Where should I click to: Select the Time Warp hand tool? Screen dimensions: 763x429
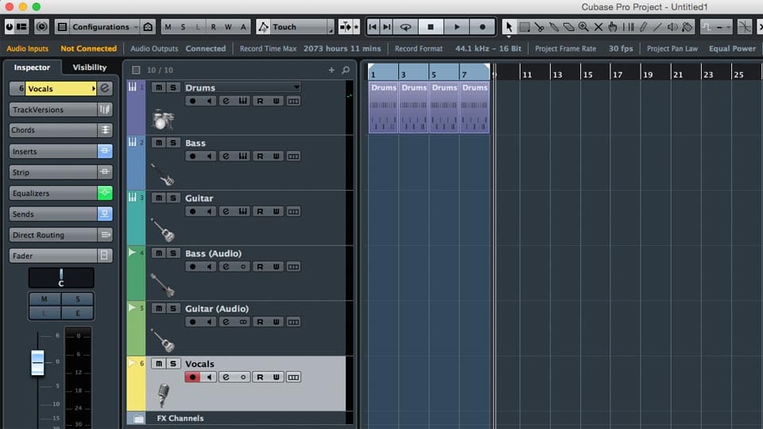pos(613,27)
